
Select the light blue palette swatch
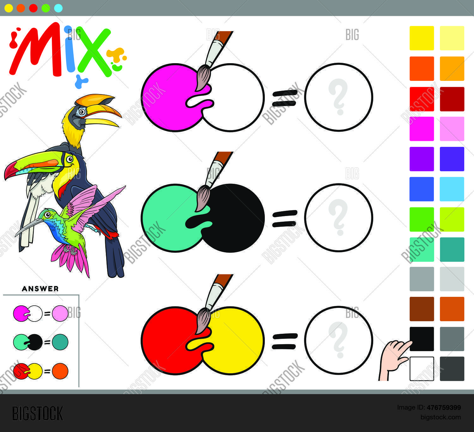[x=452, y=189]
